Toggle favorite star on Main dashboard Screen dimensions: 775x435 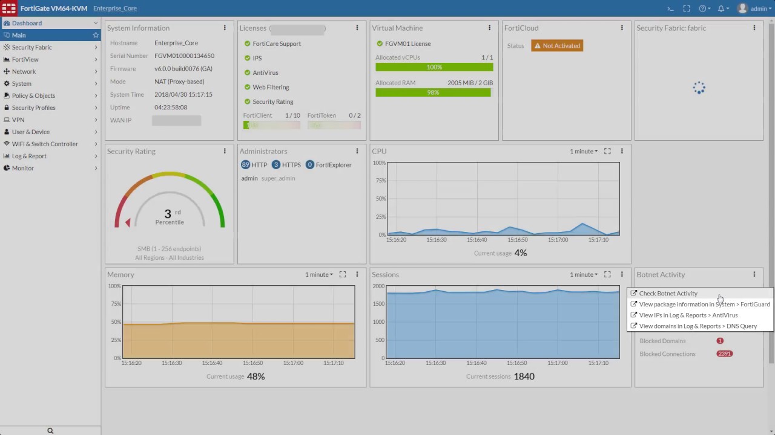coord(96,35)
